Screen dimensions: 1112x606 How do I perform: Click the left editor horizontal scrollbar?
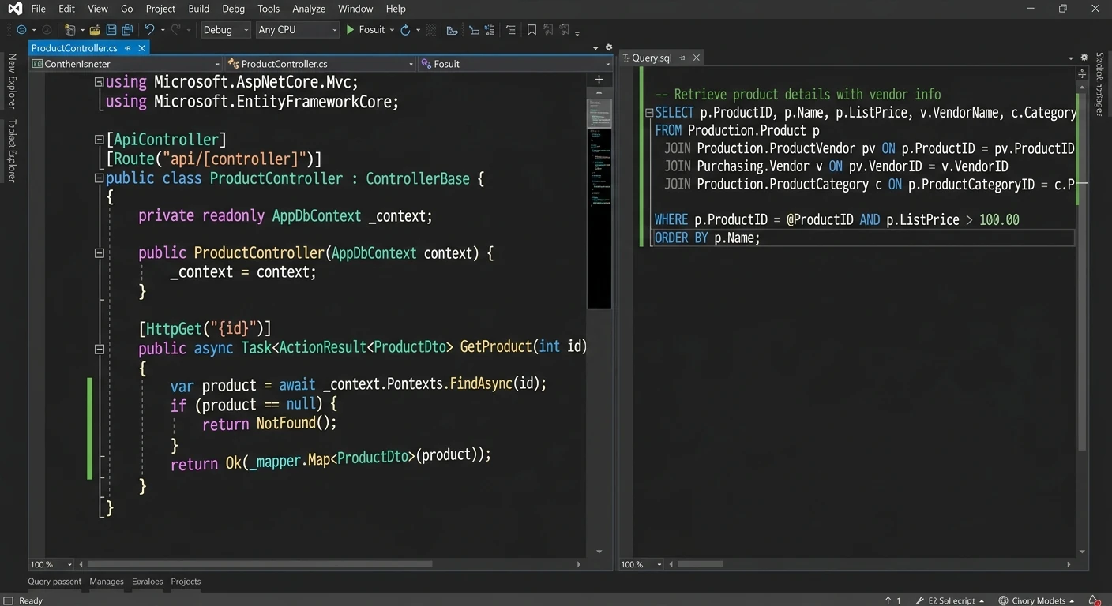coord(260,564)
